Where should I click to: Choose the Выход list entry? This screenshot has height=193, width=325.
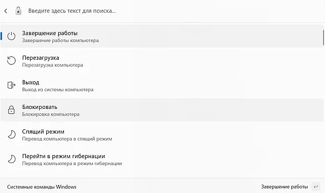click(x=162, y=86)
